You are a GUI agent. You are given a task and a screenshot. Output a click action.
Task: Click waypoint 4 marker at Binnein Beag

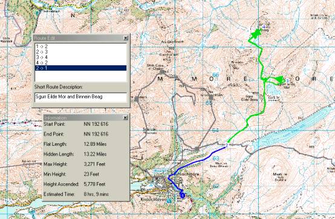pos(264,27)
